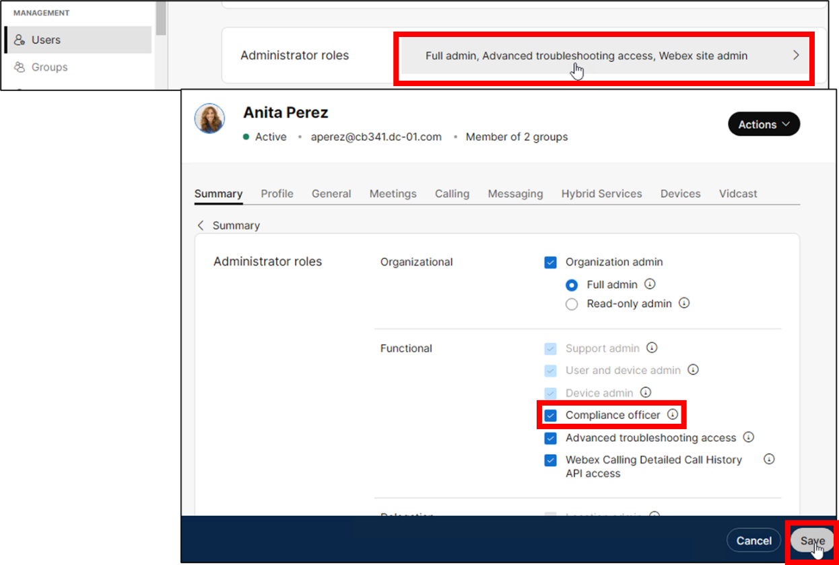Click info icon next to Support admin
The height and width of the screenshot is (565, 839).
click(x=651, y=348)
